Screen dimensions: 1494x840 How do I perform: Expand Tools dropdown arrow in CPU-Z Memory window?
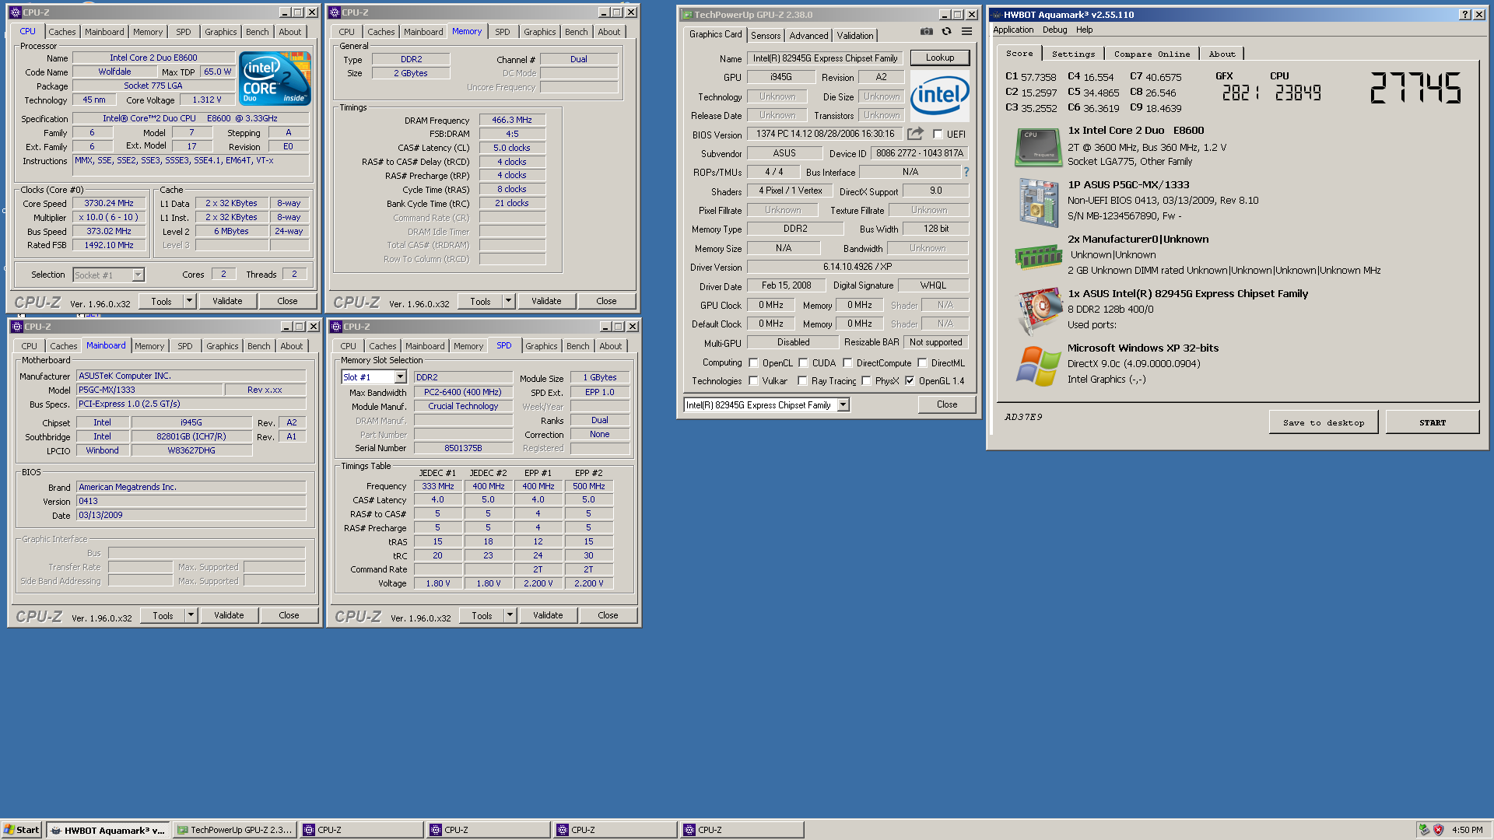tap(508, 301)
